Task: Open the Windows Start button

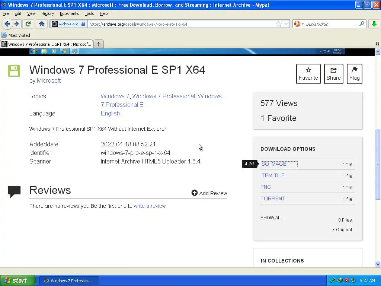Action: point(17,280)
